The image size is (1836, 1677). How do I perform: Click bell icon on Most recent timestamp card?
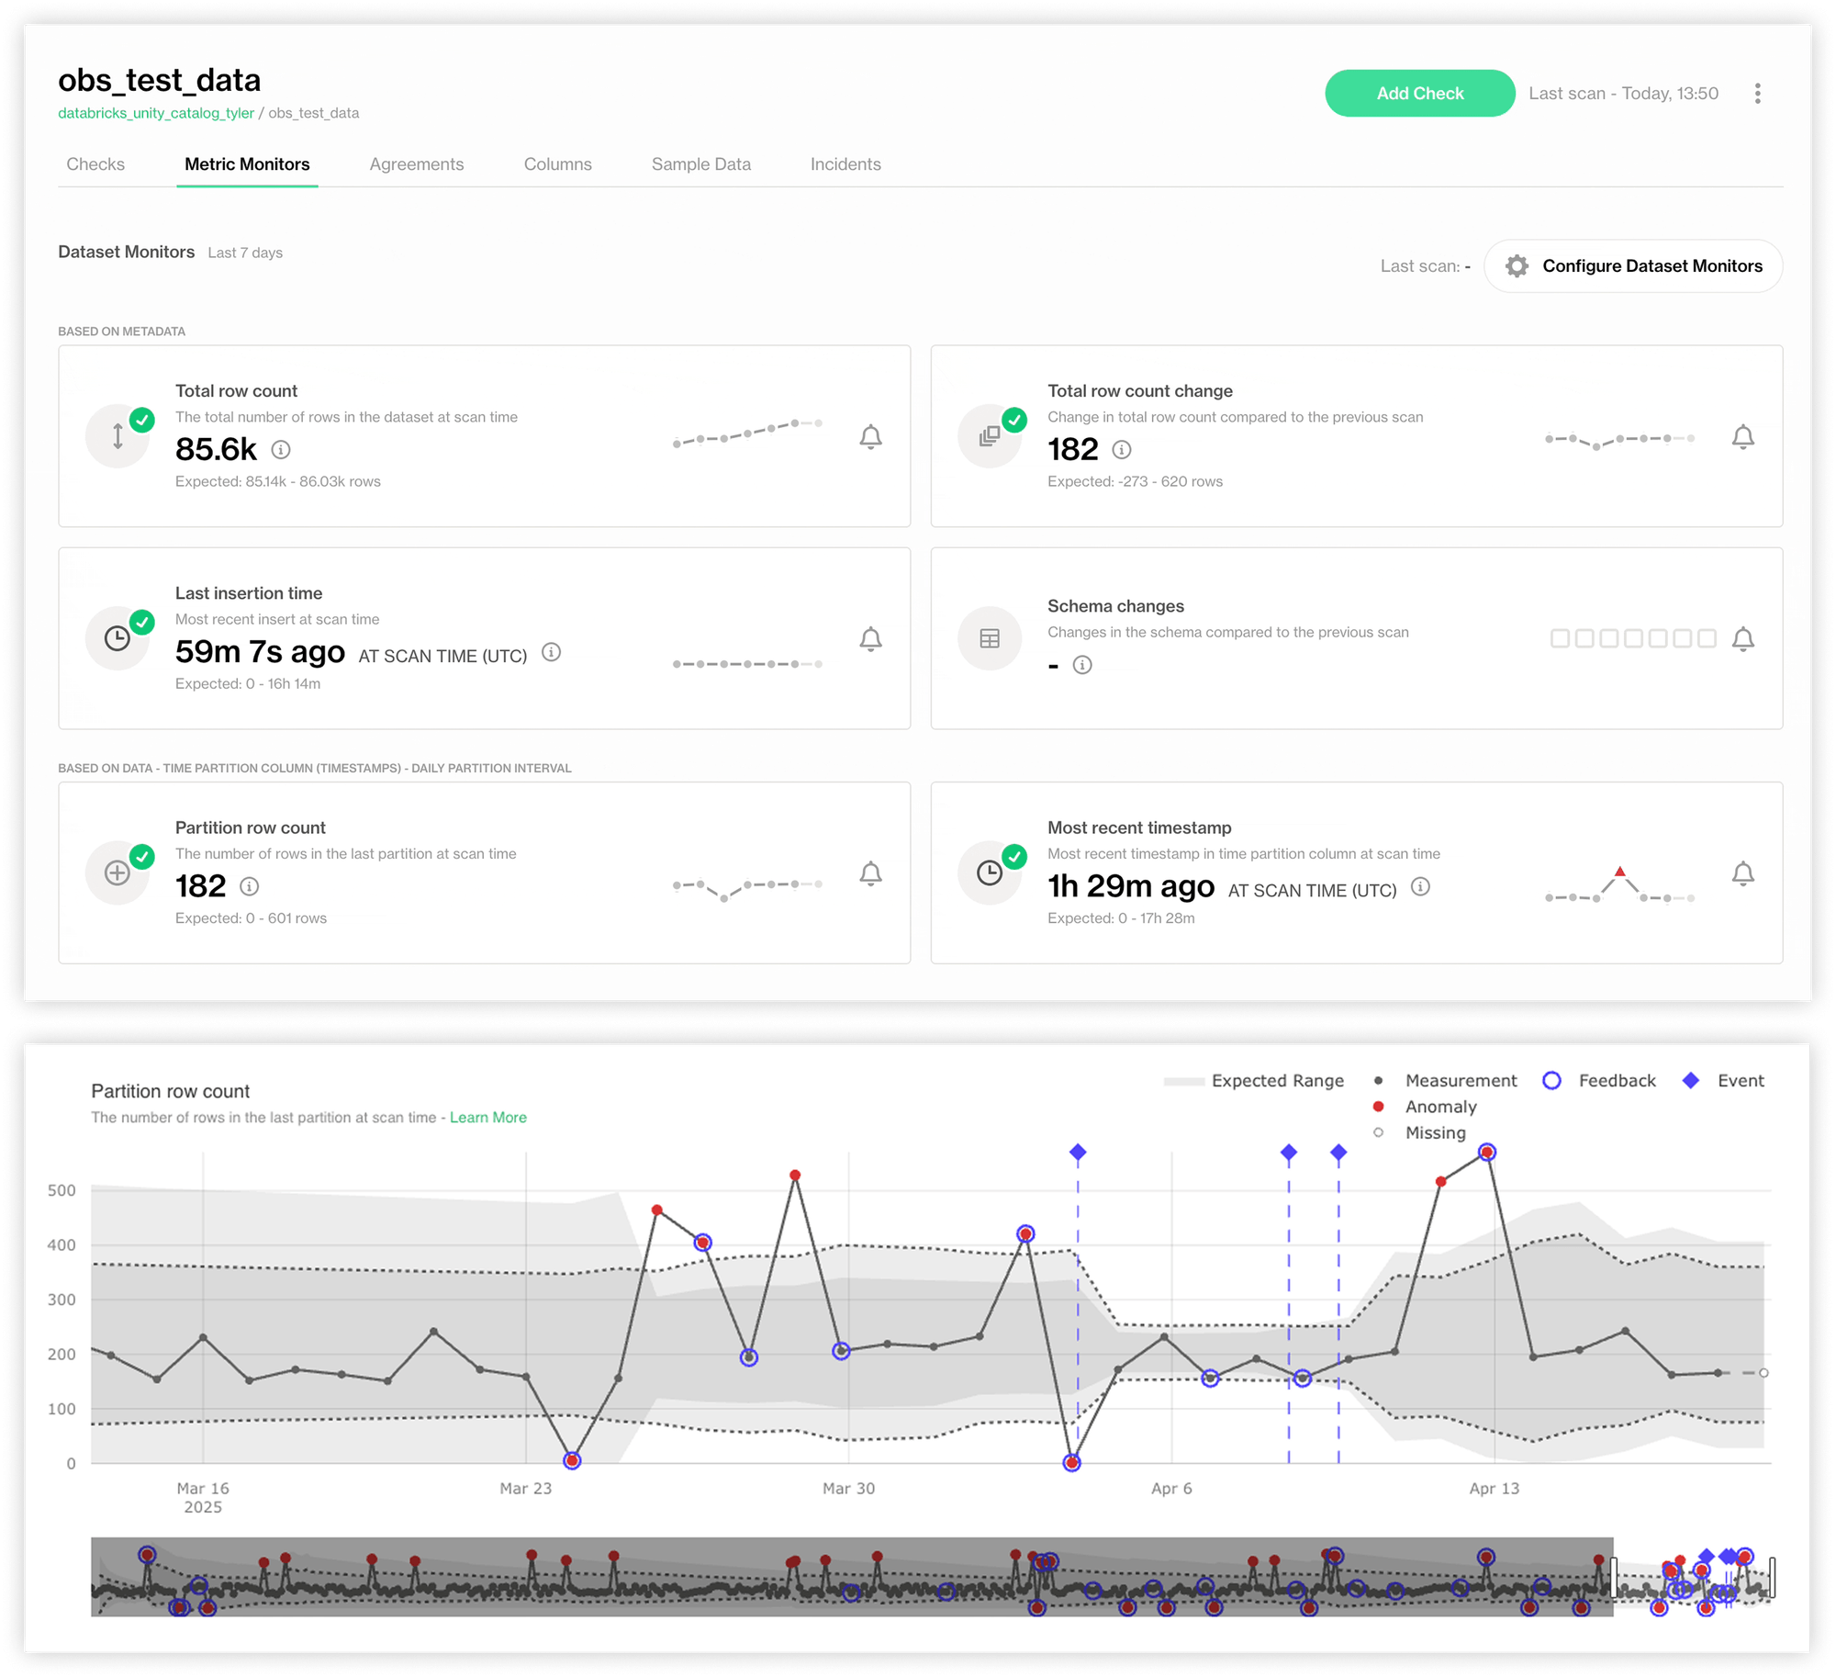[1742, 872]
